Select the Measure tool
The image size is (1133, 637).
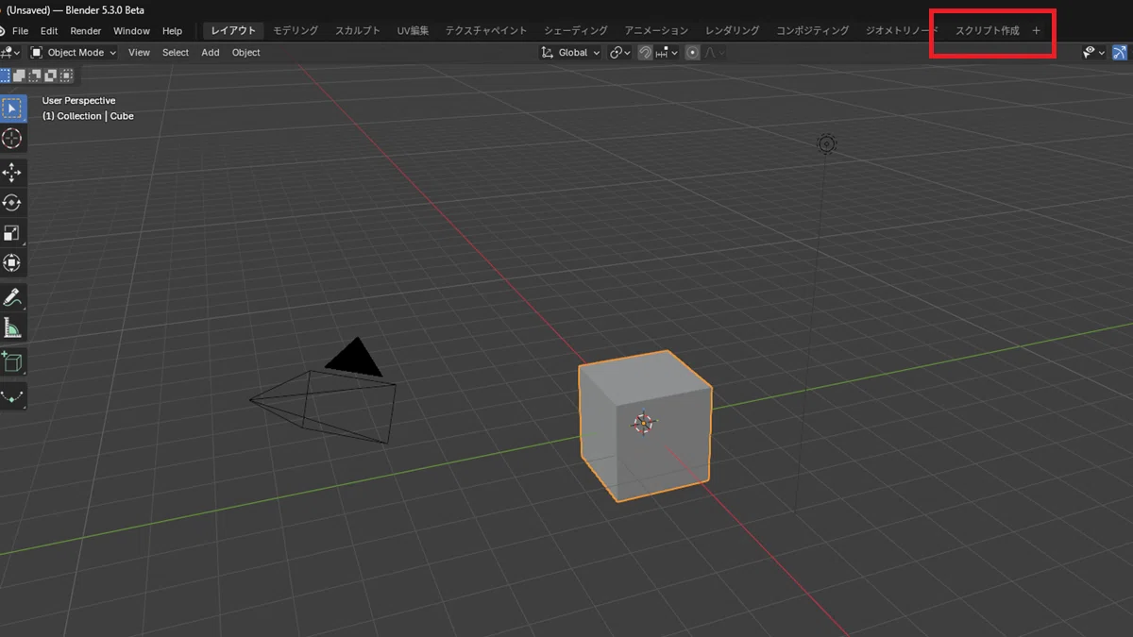pyautogui.click(x=12, y=327)
